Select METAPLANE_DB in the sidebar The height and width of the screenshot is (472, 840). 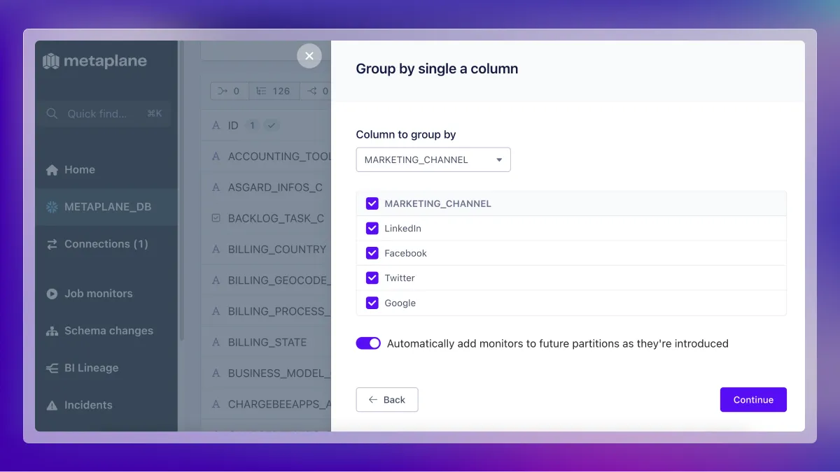[106, 207]
